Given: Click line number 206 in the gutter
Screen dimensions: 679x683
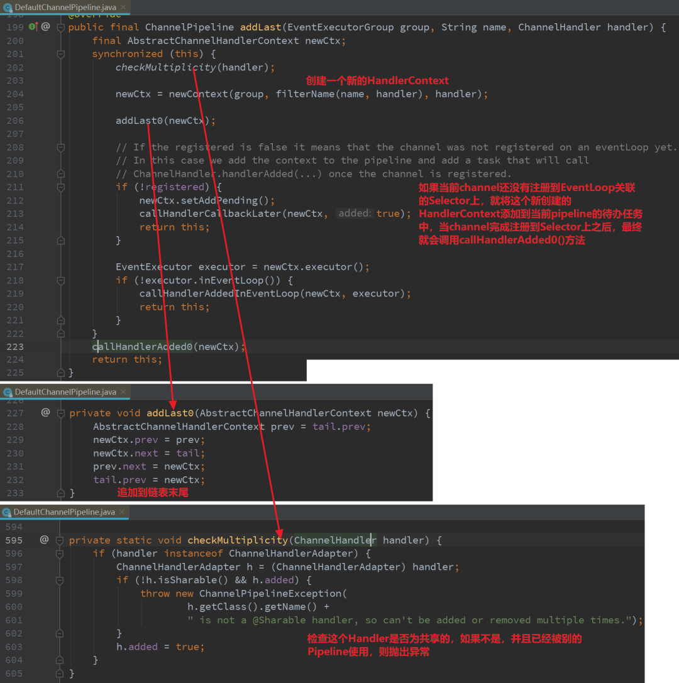Looking at the screenshot, I should pos(15,121).
